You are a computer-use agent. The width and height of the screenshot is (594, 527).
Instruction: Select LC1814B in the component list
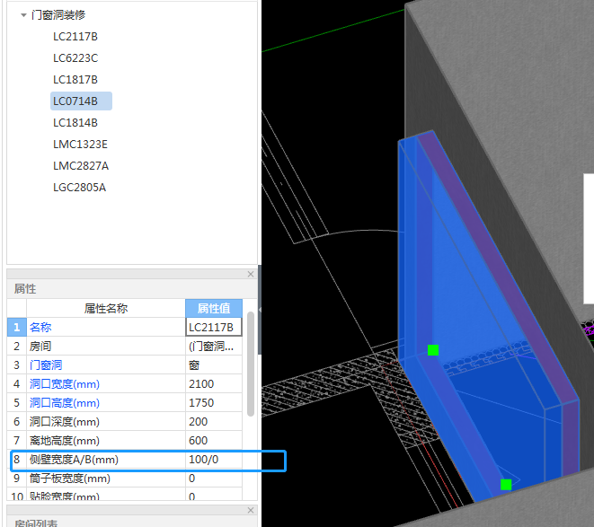(x=75, y=123)
